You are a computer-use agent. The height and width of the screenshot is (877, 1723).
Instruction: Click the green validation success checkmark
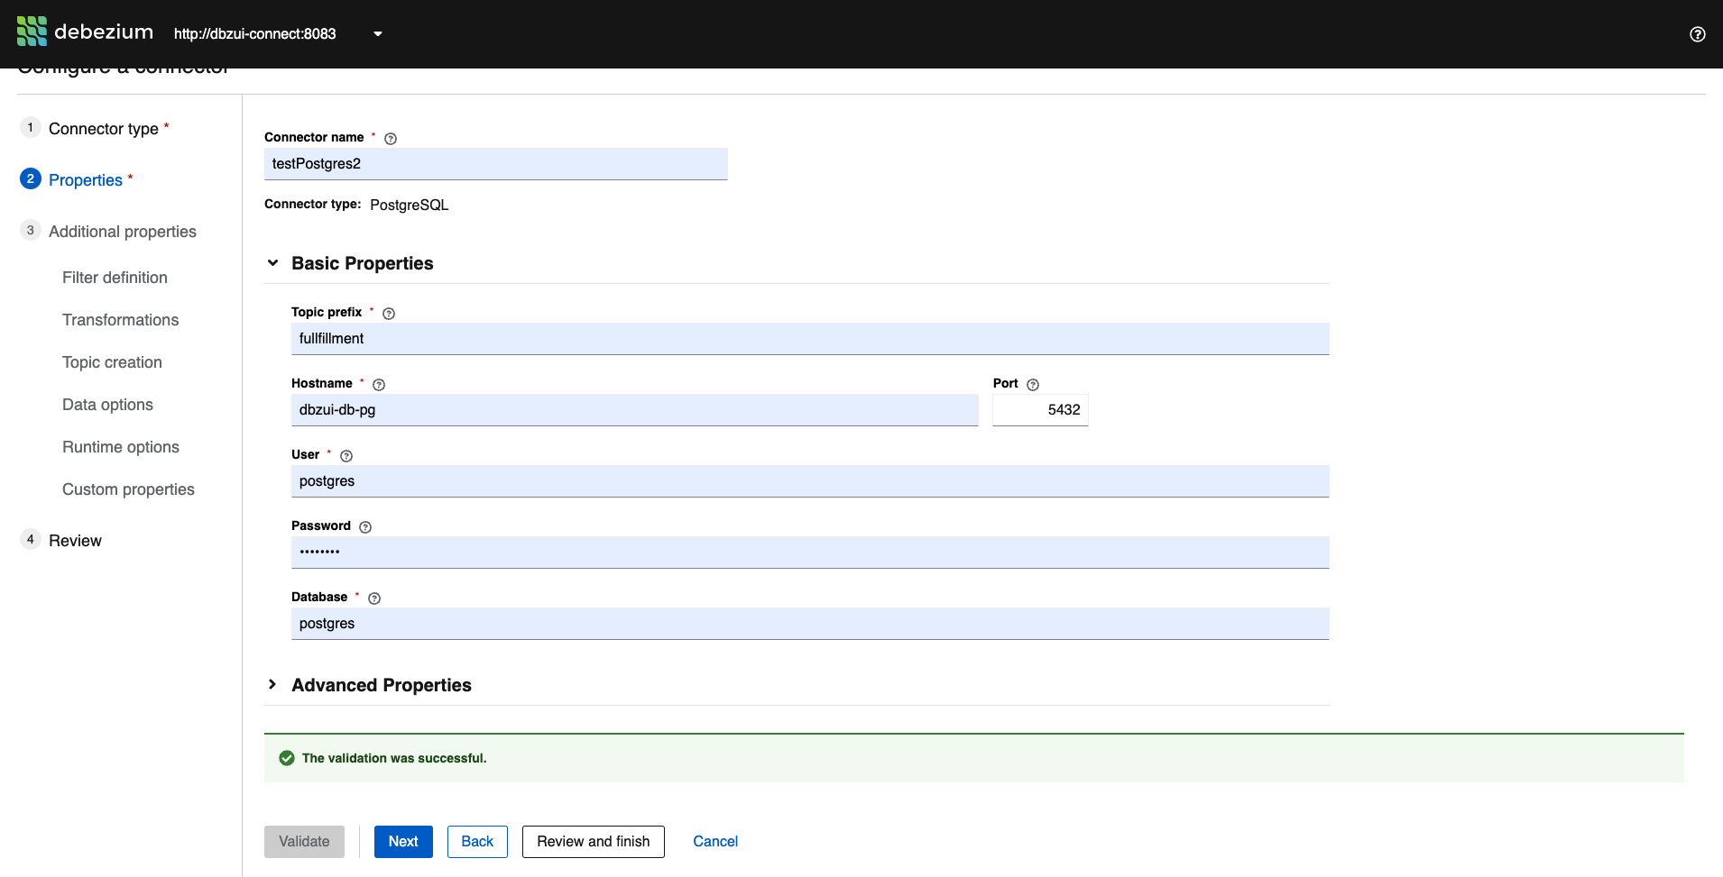286,758
